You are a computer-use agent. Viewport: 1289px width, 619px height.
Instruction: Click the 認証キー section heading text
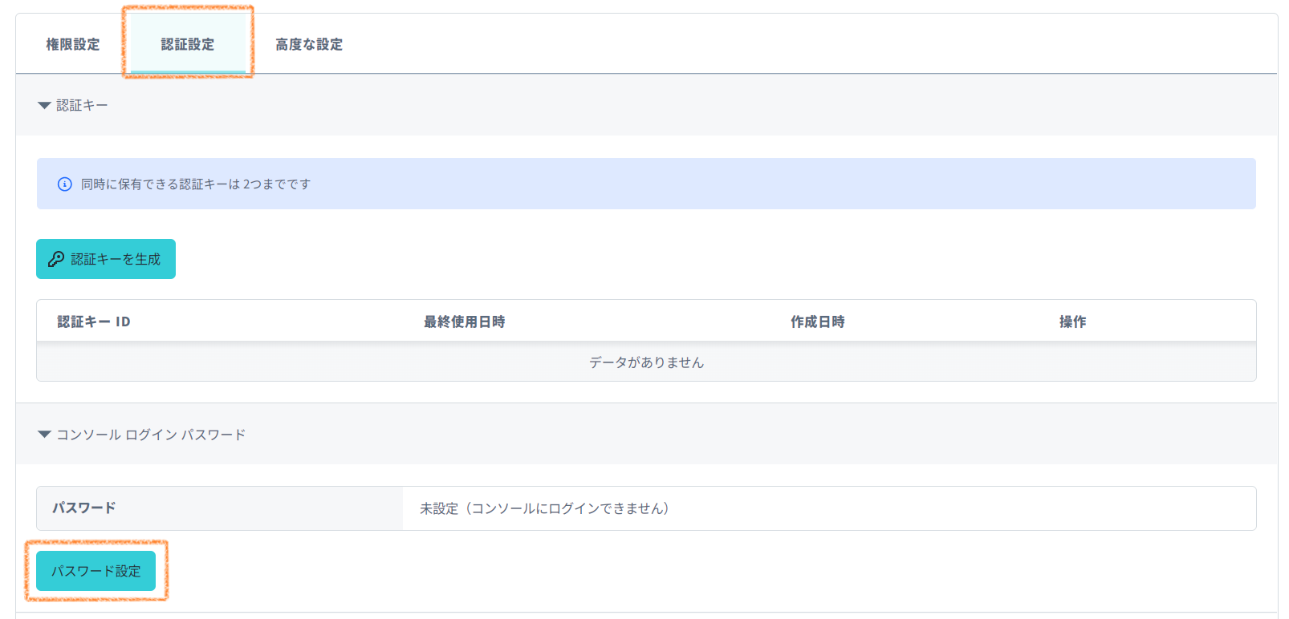(82, 106)
